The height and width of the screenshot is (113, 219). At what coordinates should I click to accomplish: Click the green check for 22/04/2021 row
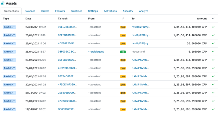coord(213,85)
